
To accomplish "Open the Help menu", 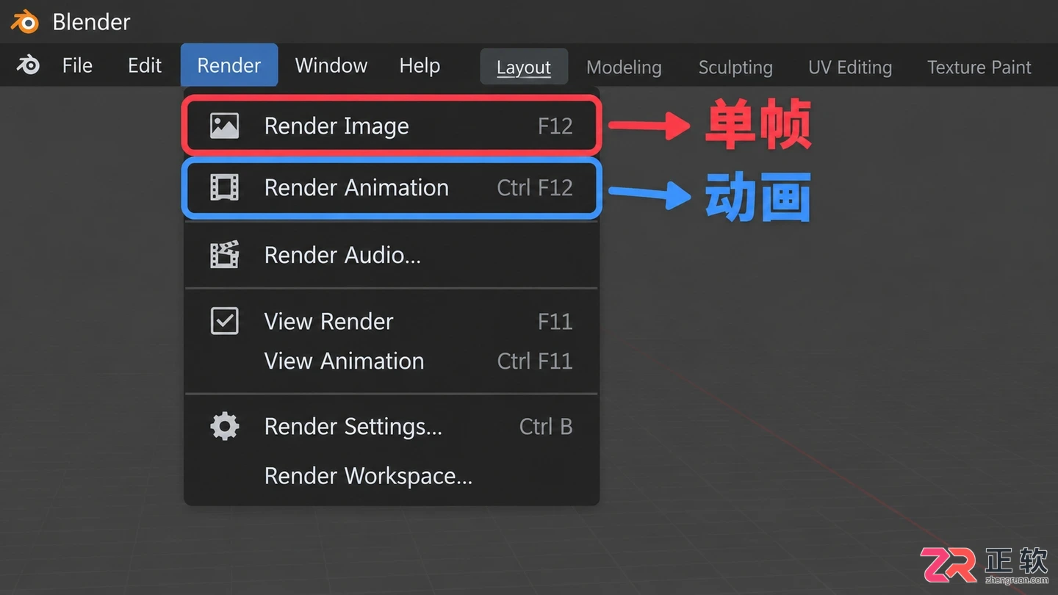I will (420, 65).
